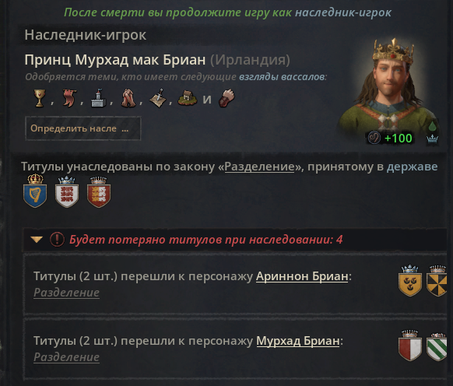453x386 pixels.
Task: Click the praying hands vassal stance icon
Action: point(128,98)
